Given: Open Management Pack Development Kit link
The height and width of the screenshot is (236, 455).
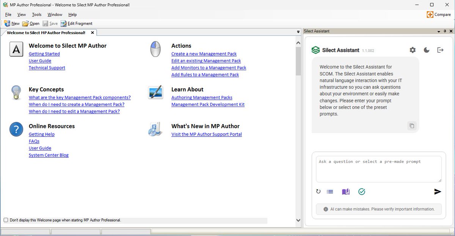Looking at the screenshot, I should click(x=208, y=104).
